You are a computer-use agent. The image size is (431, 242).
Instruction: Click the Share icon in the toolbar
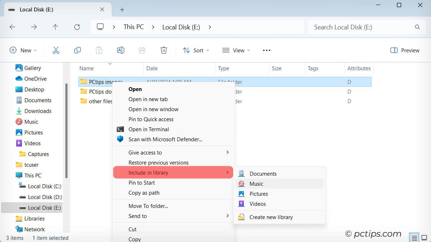[142, 50]
